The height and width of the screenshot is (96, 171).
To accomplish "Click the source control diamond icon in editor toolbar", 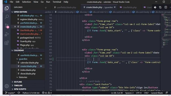I will tap(155, 7).
